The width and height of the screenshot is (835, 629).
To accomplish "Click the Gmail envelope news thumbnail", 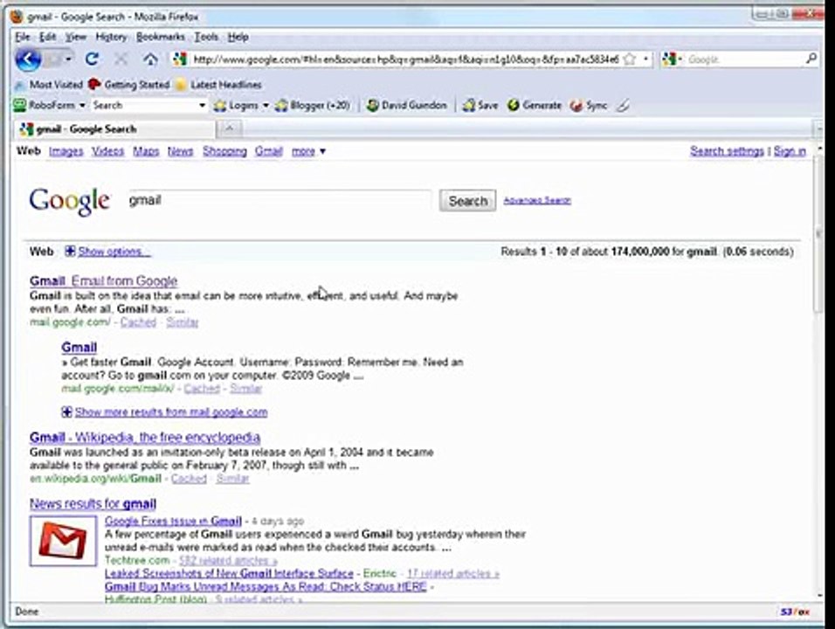I will pos(64,541).
